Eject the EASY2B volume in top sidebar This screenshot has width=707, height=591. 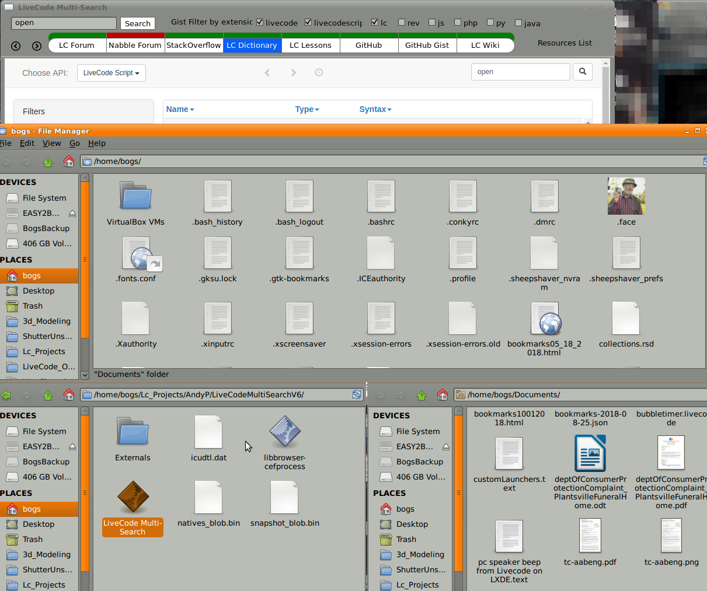coord(72,214)
